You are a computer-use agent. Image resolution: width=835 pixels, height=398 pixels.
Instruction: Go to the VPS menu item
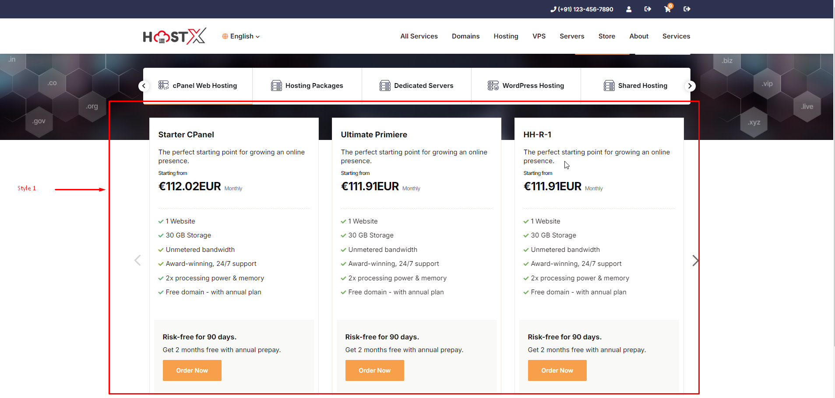(539, 36)
